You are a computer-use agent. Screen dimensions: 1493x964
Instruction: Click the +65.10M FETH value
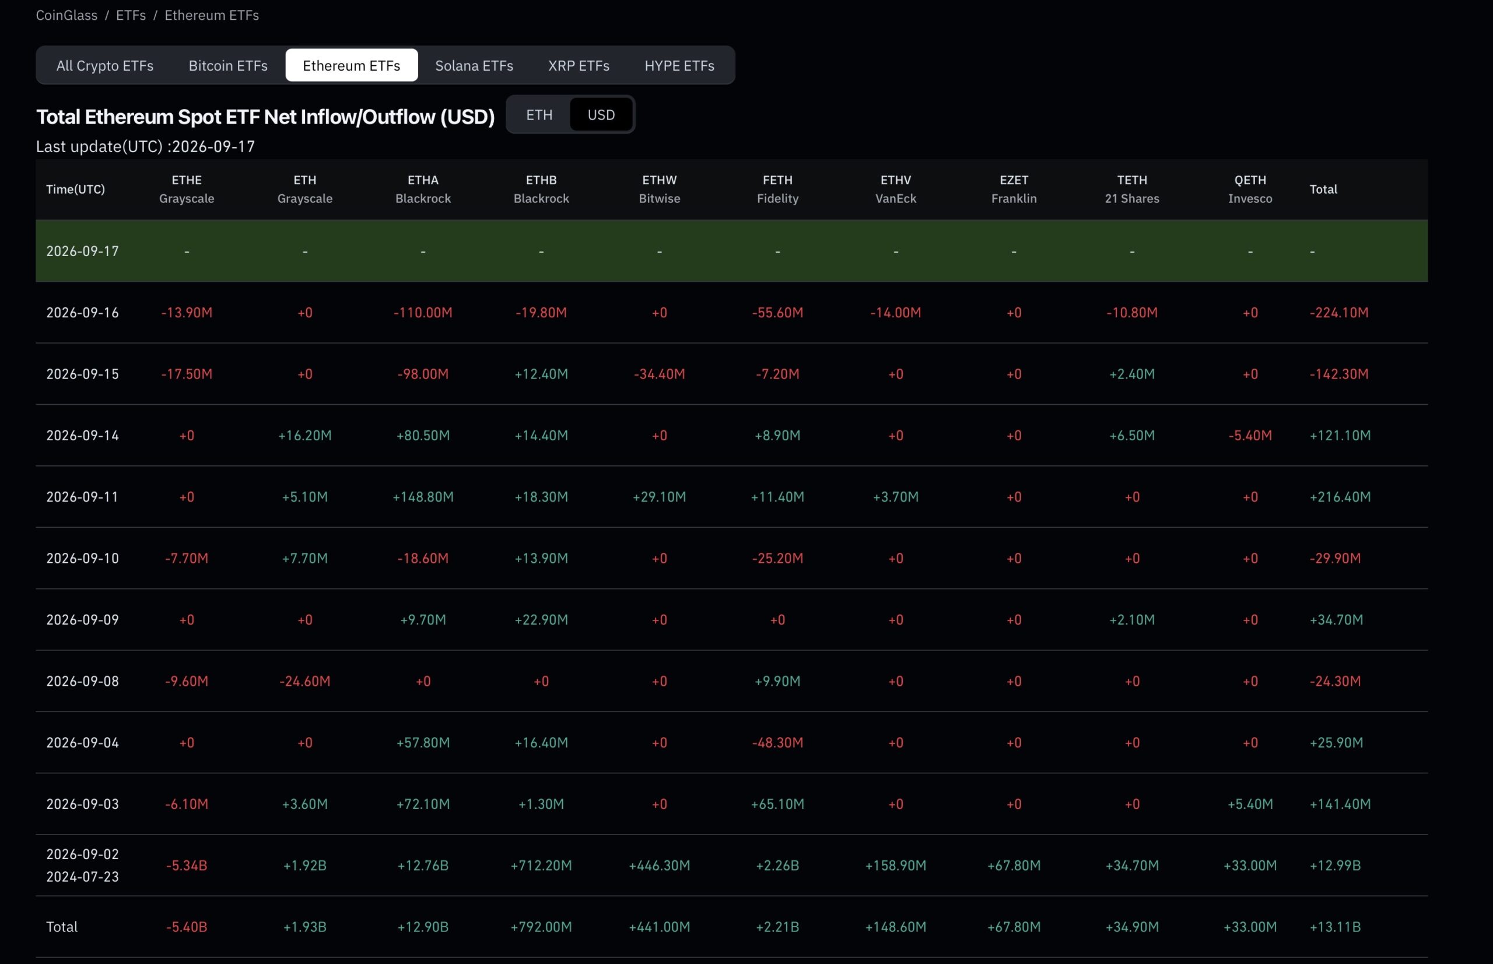coord(777,803)
